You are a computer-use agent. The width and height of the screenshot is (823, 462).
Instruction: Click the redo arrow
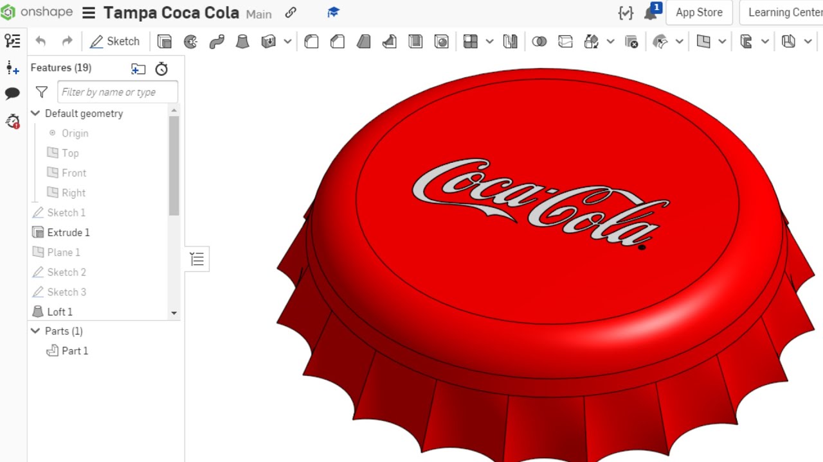tap(67, 42)
